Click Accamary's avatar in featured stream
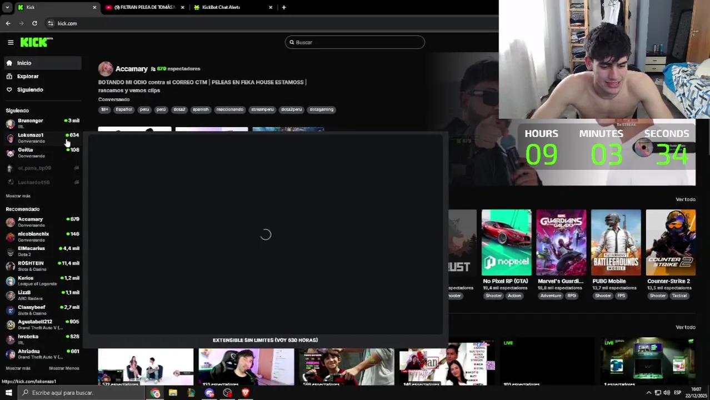This screenshot has height=400, width=710. 106,69
